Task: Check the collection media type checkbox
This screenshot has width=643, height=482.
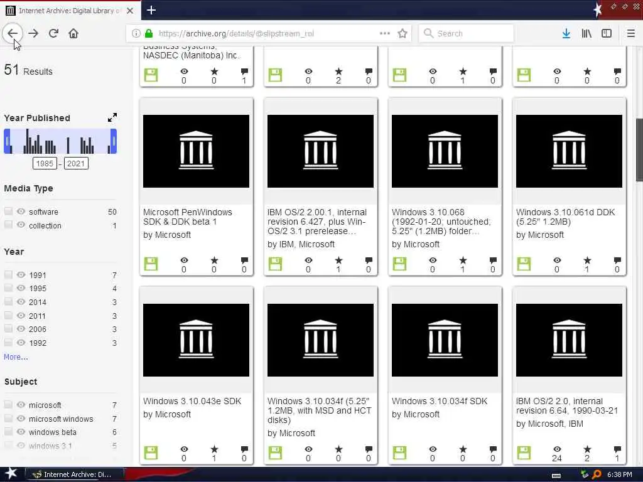Action: tap(8, 225)
